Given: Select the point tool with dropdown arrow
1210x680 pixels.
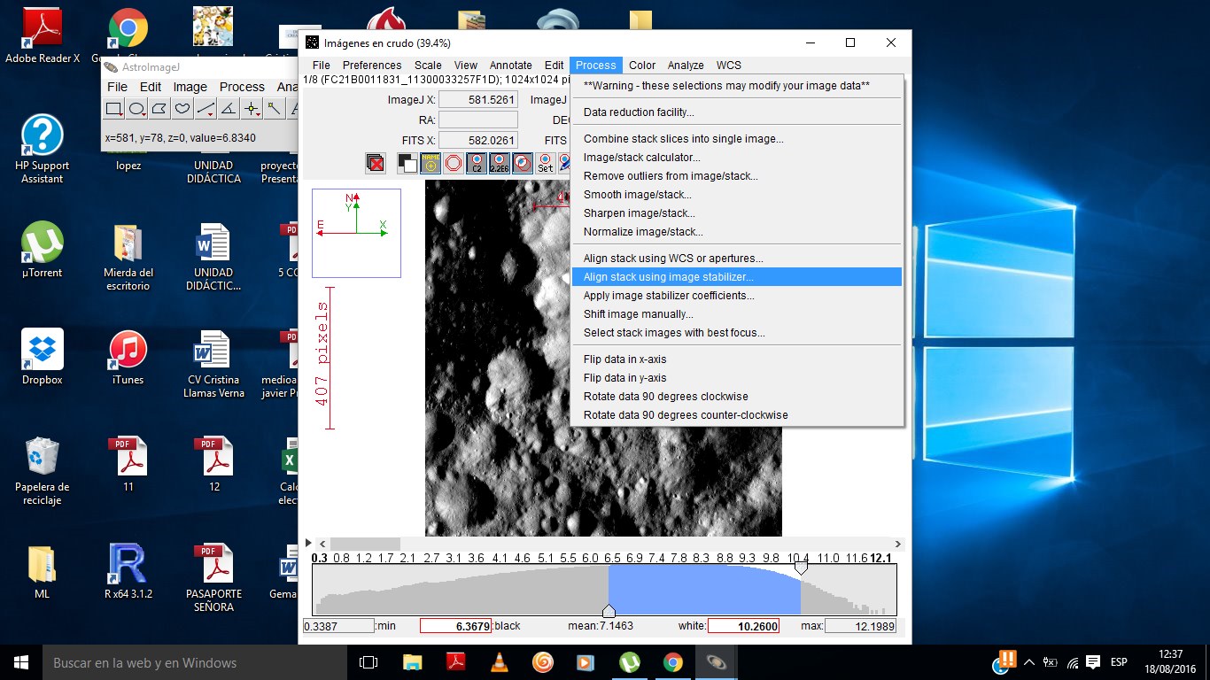Looking at the screenshot, I should pyautogui.click(x=252, y=109).
